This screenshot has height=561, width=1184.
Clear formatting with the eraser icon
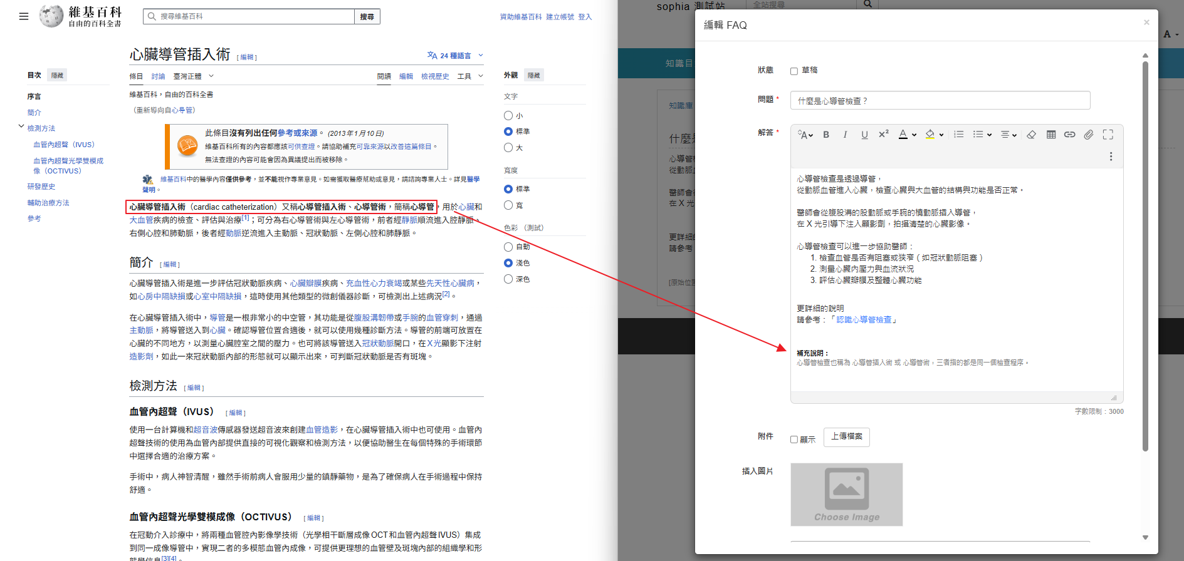[x=1031, y=135]
